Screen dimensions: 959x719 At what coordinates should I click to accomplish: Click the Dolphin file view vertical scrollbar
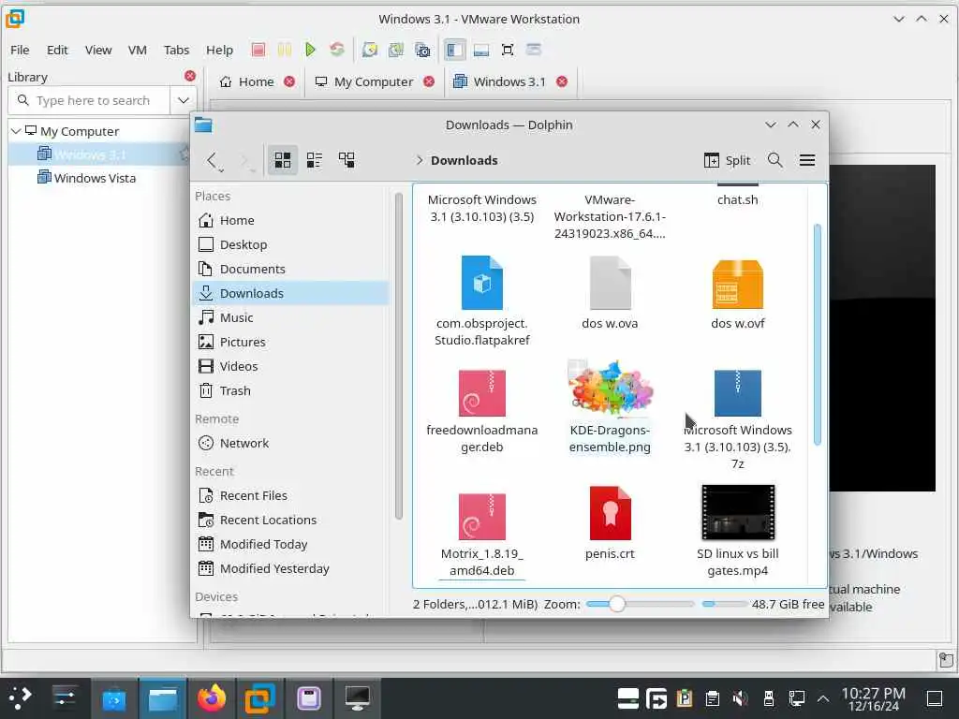[817, 334]
